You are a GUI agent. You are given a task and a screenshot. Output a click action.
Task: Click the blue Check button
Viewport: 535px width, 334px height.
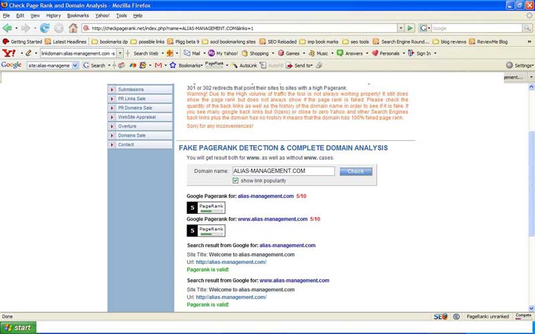[356, 172]
